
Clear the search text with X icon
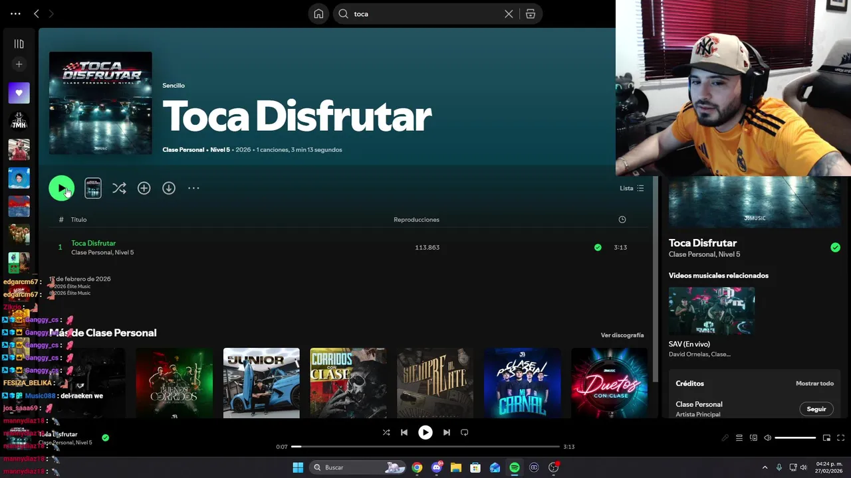coord(509,14)
